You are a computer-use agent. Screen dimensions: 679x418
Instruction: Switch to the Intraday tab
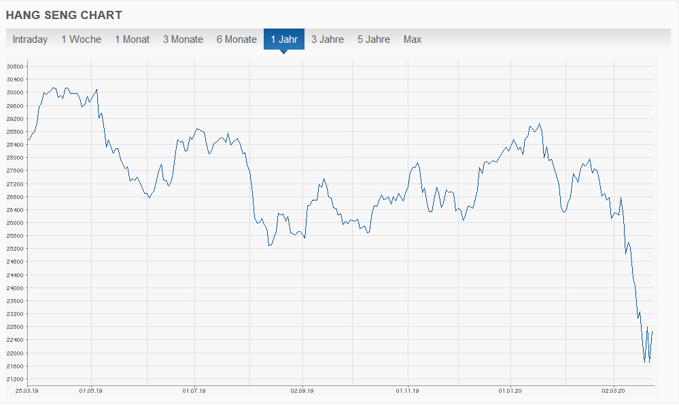point(30,39)
